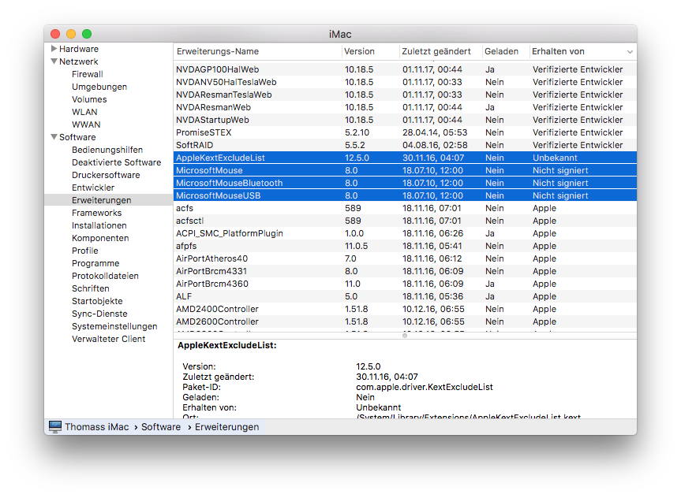
Task: Select Verwalteter Client in sidebar
Action: coord(109,338)
